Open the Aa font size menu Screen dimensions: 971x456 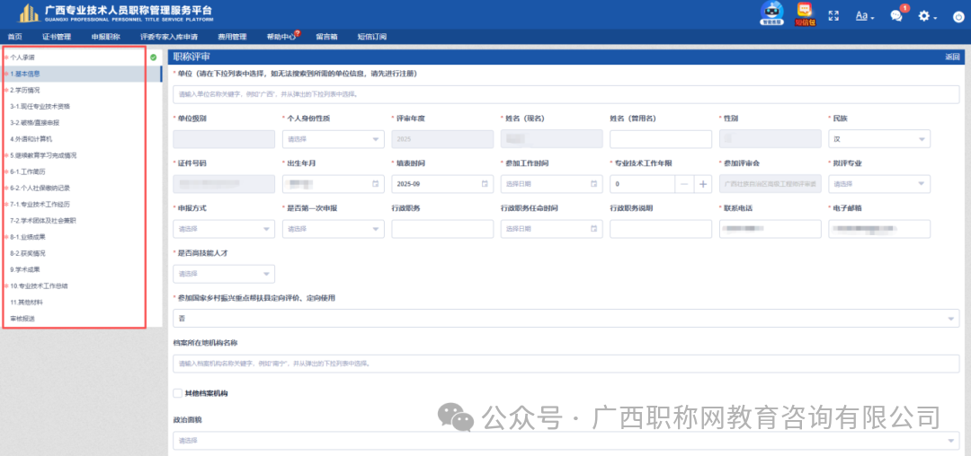(864, 15)
